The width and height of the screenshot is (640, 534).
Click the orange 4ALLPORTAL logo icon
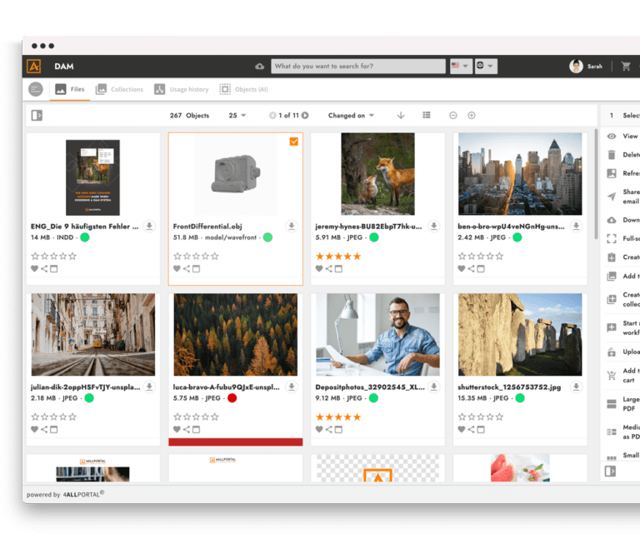point(34,66)
